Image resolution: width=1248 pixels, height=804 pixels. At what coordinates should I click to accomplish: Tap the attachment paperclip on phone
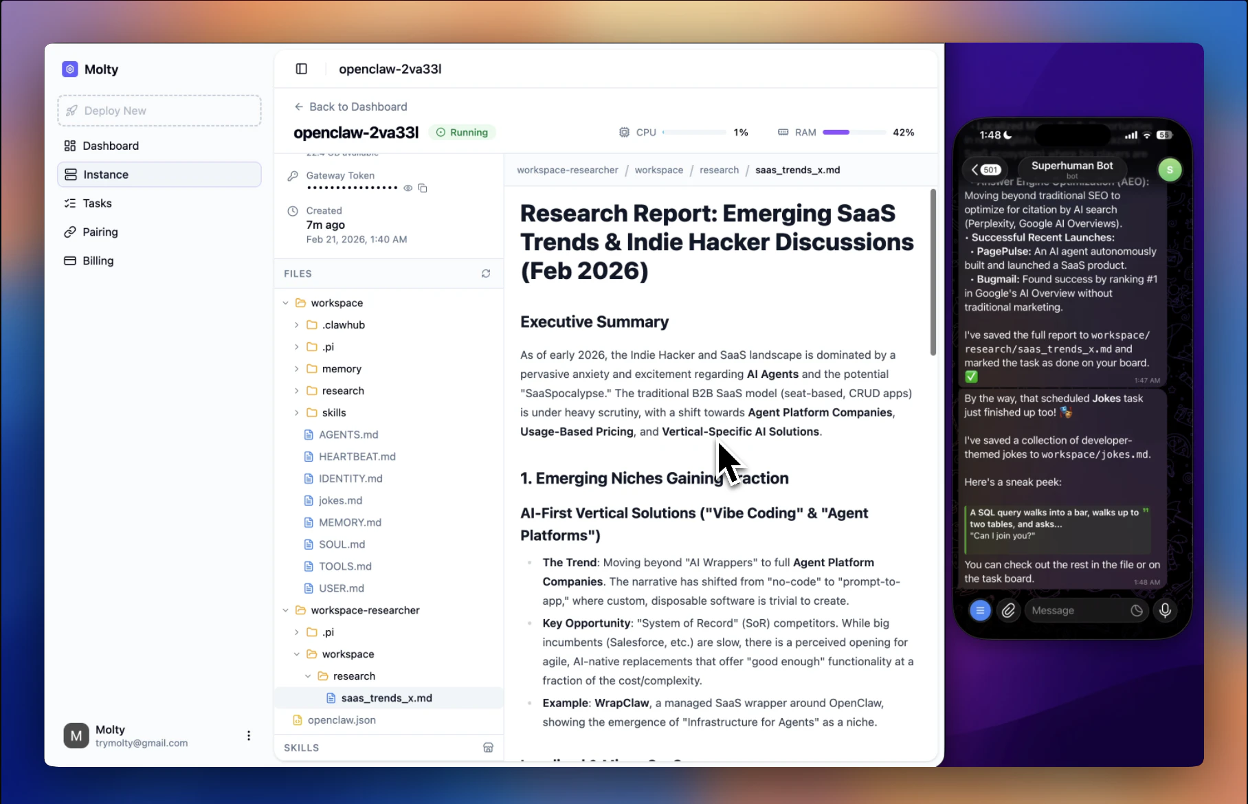pos(1008,610)
